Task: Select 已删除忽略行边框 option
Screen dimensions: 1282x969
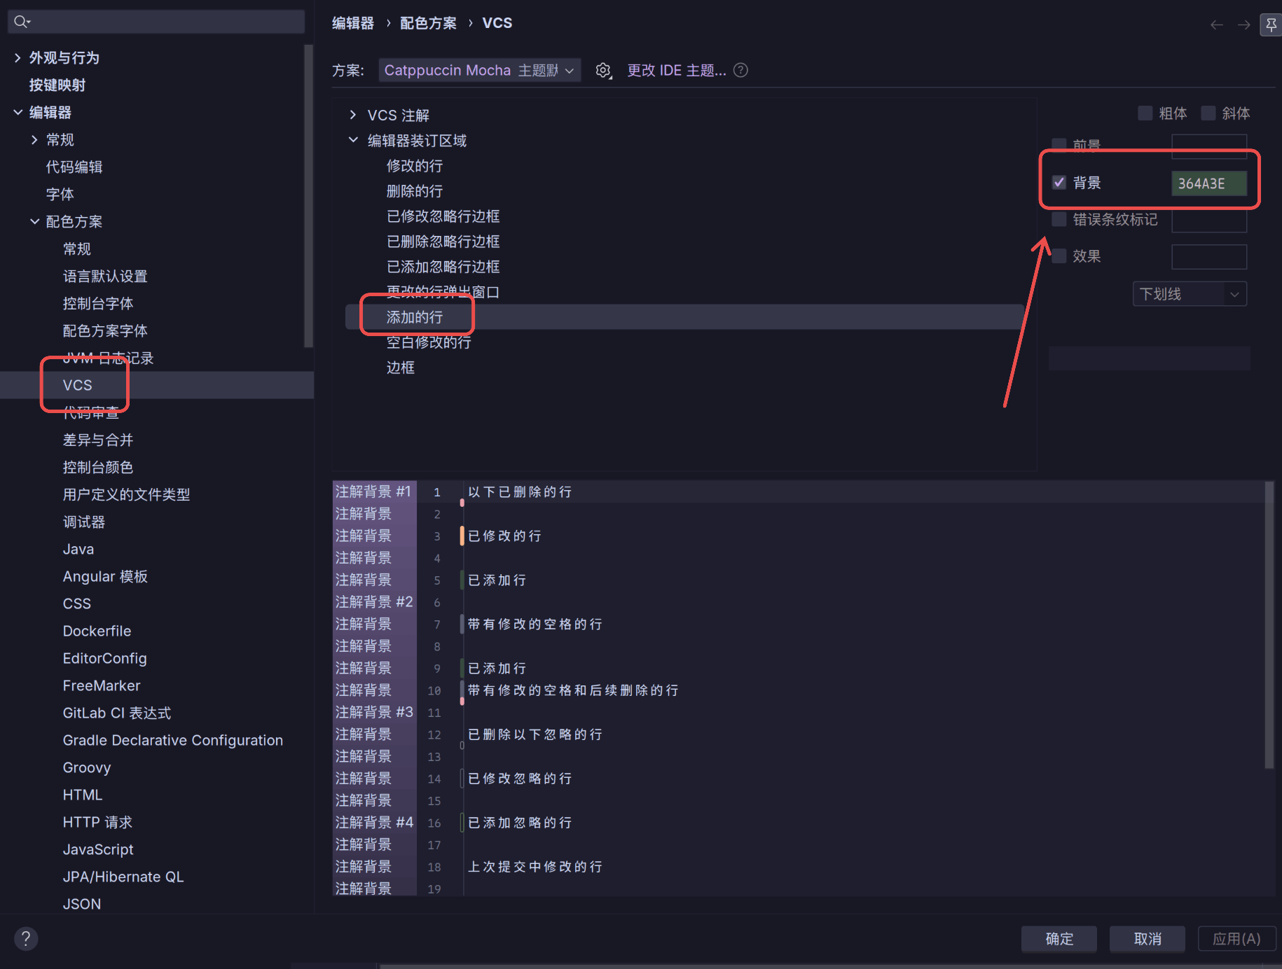Action: pos(443,242)
